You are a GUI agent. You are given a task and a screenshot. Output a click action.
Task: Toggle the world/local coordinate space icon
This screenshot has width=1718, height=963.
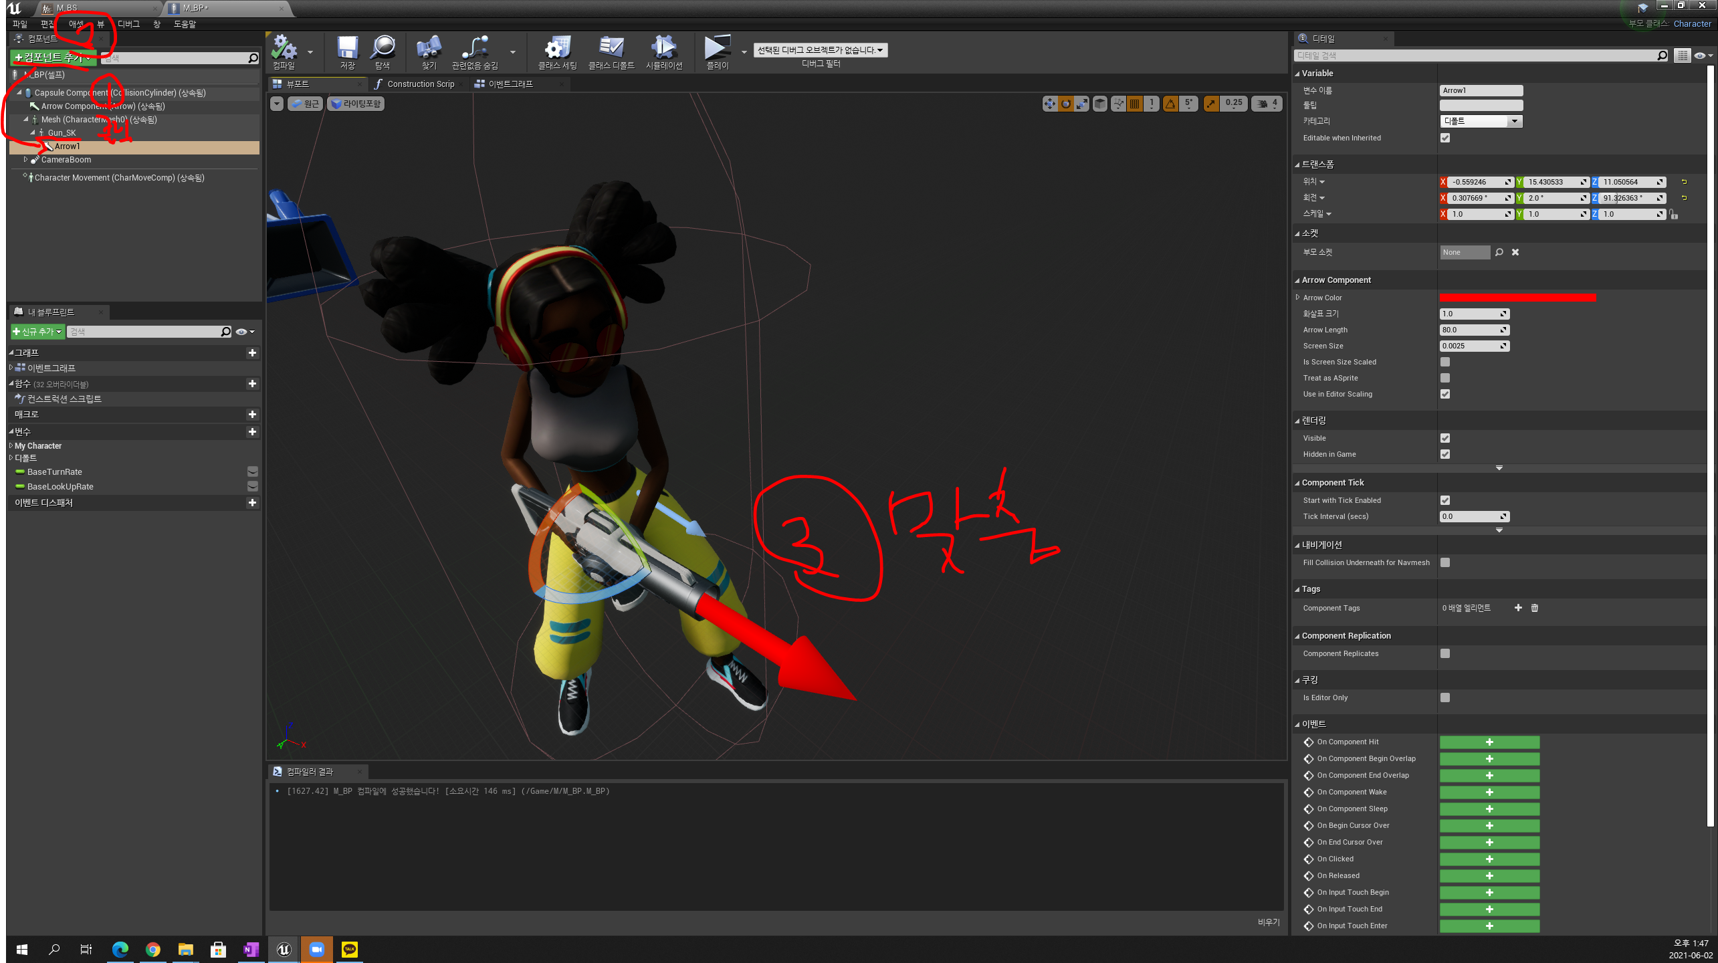point(1100,104)
